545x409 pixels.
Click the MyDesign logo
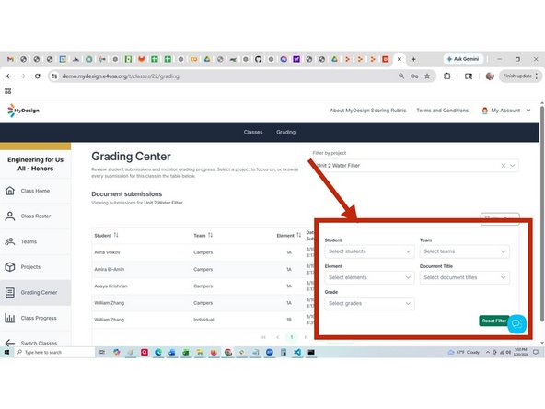[23, 111]
